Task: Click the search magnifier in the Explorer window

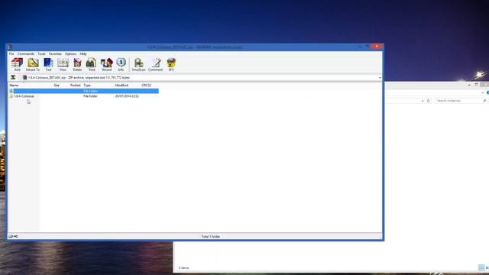Action: tap(484, 101)
